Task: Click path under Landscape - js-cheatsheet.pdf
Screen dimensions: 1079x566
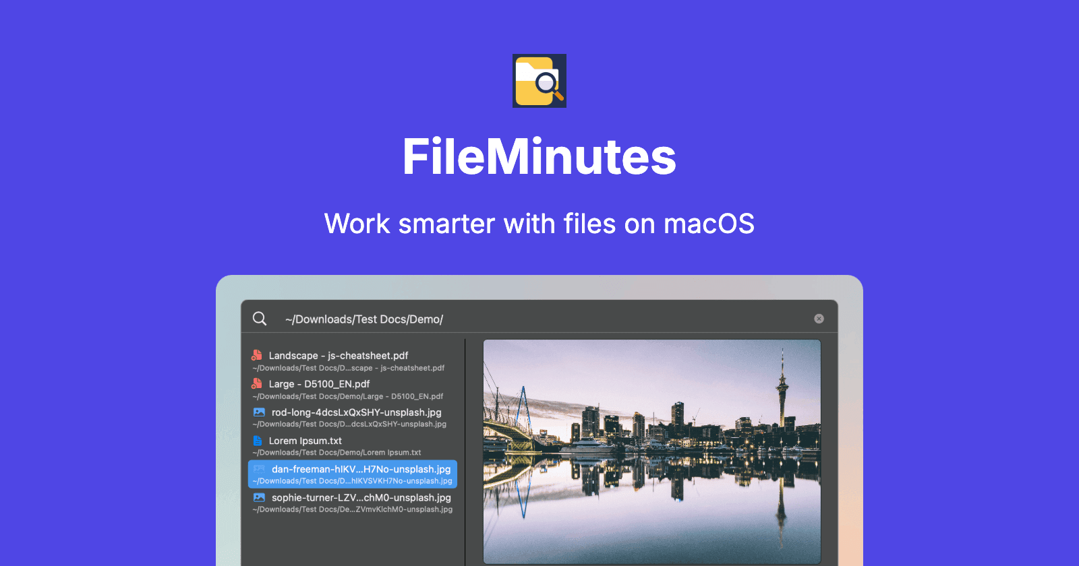Action: pyautogui.click(x=349, y=368)
